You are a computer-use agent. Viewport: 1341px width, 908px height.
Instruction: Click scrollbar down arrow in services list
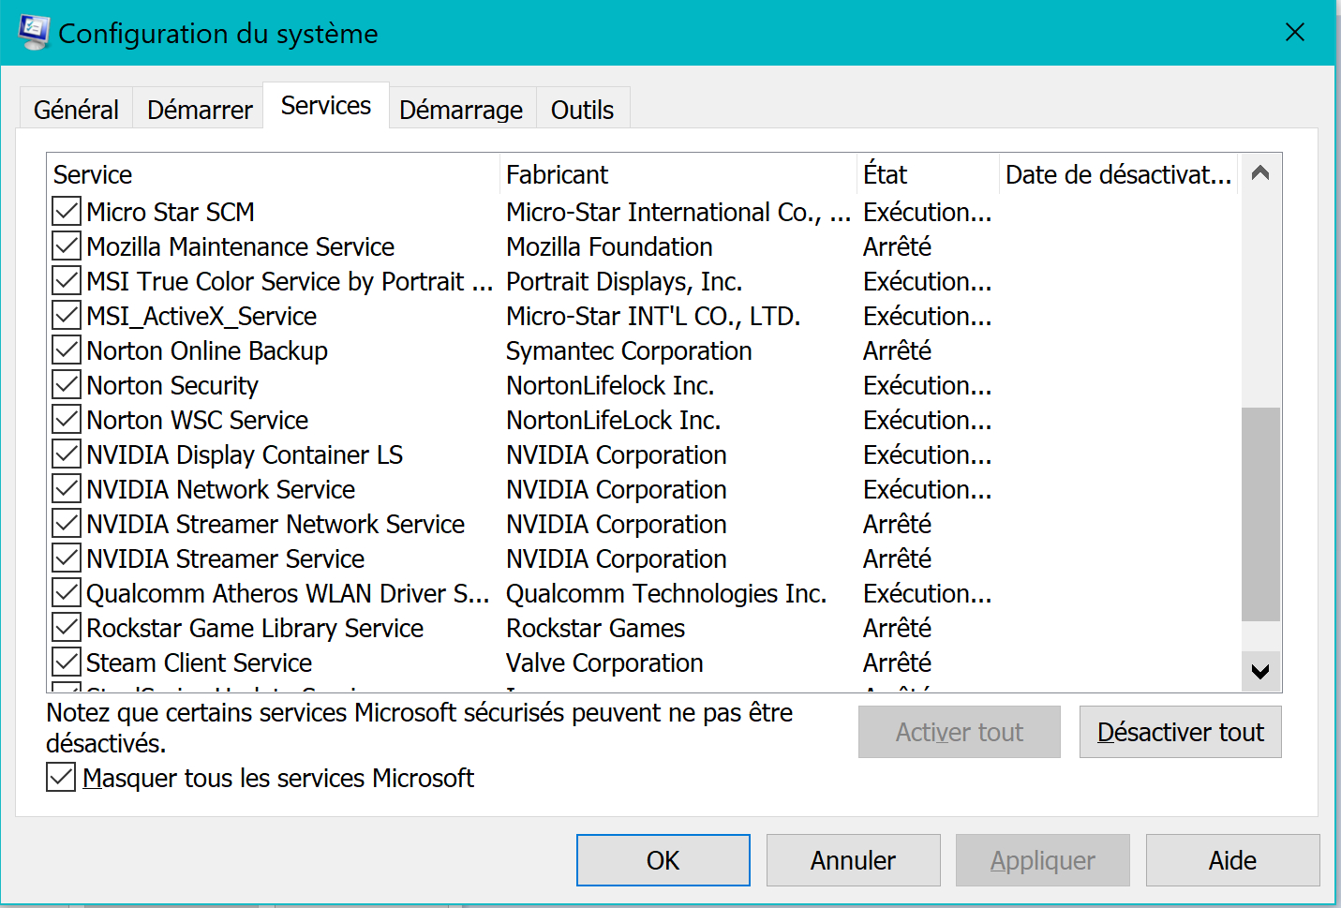pos(1260,671)
